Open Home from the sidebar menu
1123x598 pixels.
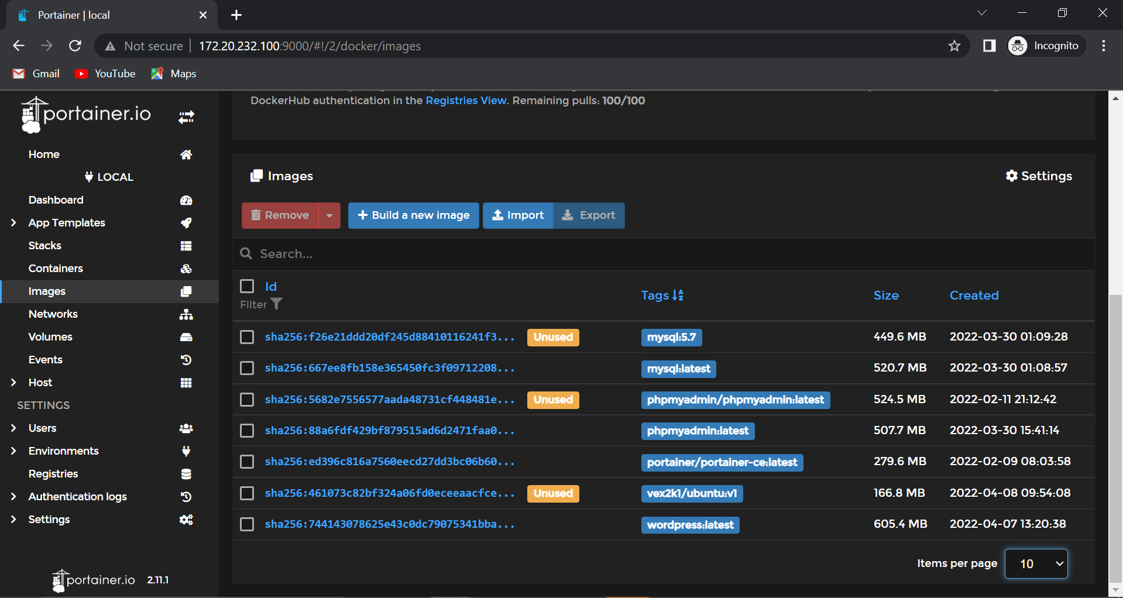coord(43,154)
